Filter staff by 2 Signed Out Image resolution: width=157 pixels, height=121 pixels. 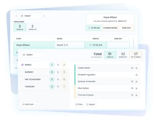33,27
